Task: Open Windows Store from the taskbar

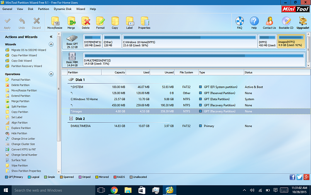Action: [x=142, y=190]
